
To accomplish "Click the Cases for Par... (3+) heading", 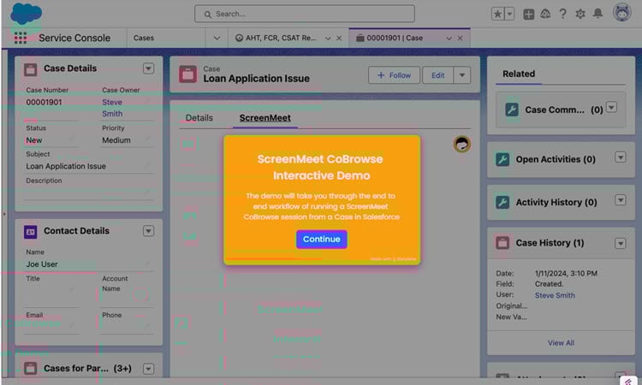I will tap(87, 368).
